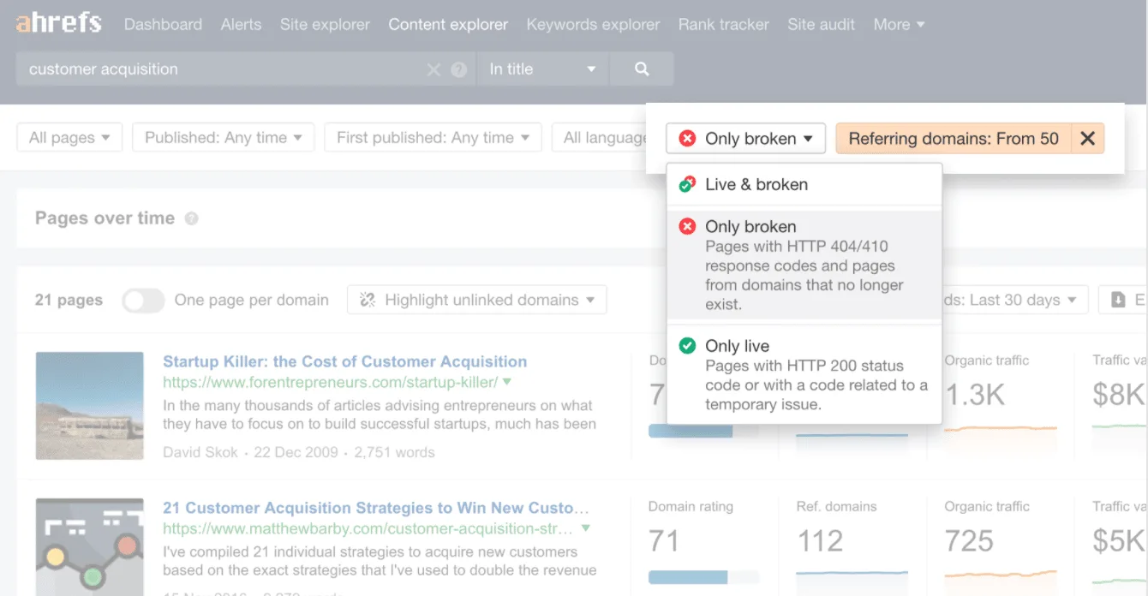The height and width of the screenshot is (596, 1148).
Task: Click the Highlight unlinked domains icon
Action: pos(368,300)
